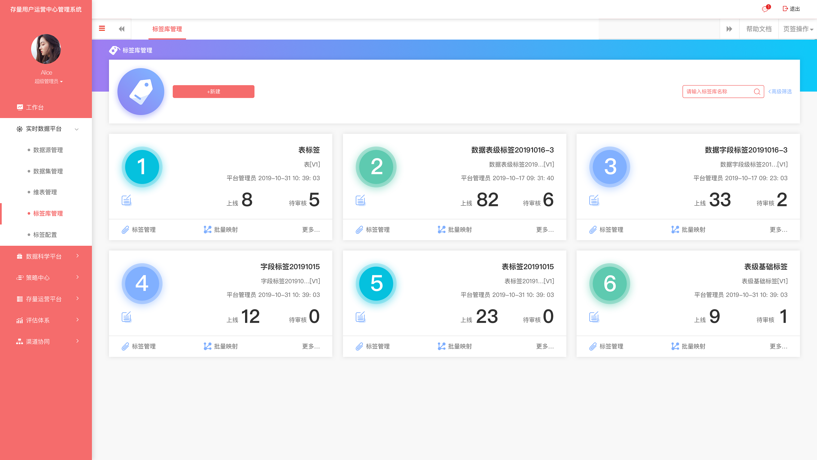Select 标签配置 in the sidebar menu
The width and height of the screenshot is (817, 460).
coord(45,235)
